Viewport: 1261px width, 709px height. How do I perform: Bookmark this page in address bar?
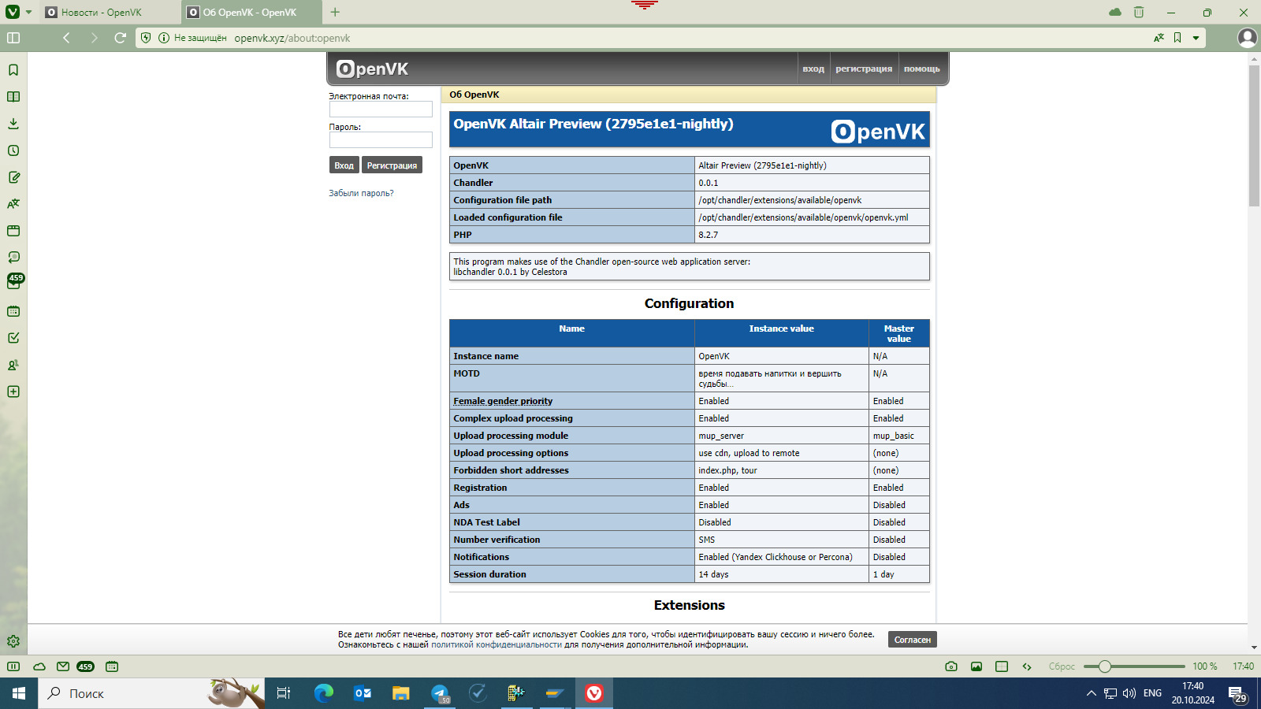[1177, 38]
